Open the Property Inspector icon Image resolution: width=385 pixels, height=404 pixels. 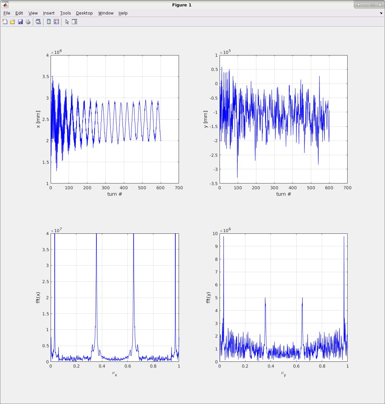(74, 22)
